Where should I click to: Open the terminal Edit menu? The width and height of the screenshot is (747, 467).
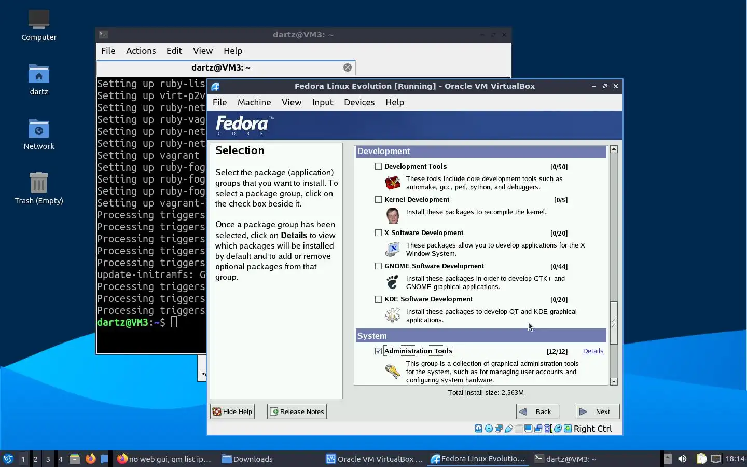(x=174, y=51)
